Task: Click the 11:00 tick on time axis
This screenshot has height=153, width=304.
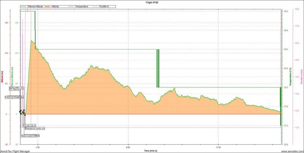Action: 218,147
